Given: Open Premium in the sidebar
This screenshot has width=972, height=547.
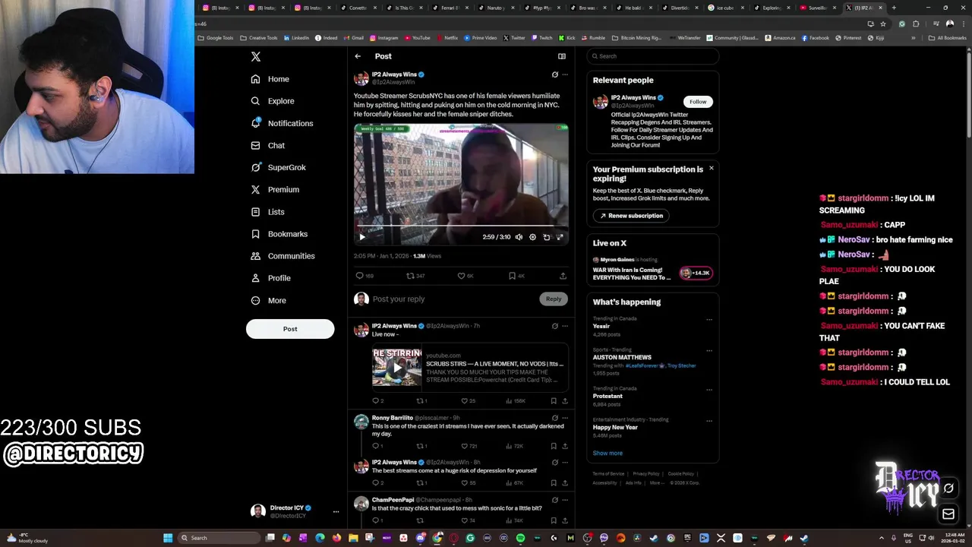Looking at the screenshot, I should 274,189.
